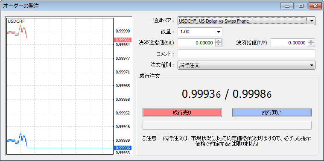Viewport: 324px width, 161px height.
Task: Click the large 0.99936 / 0.99986 quote text
Action: [227, 94]
